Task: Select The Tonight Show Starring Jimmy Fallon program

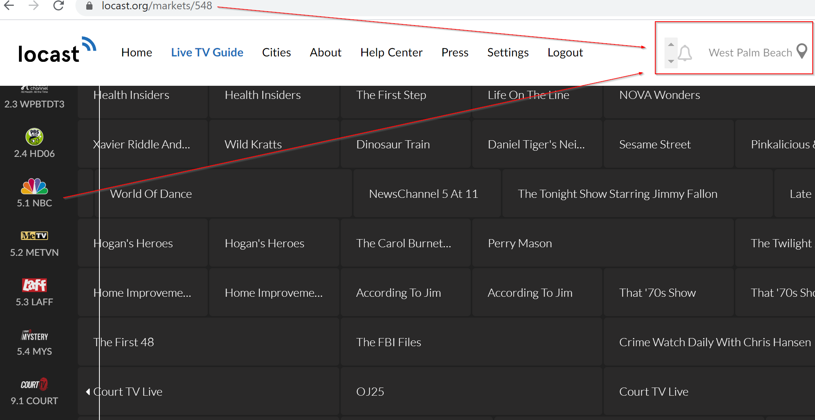Action: coord(617,194)
